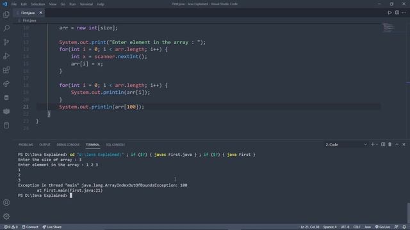
Task: Open the Explorer view in activity bar
Action: point(6,14)
